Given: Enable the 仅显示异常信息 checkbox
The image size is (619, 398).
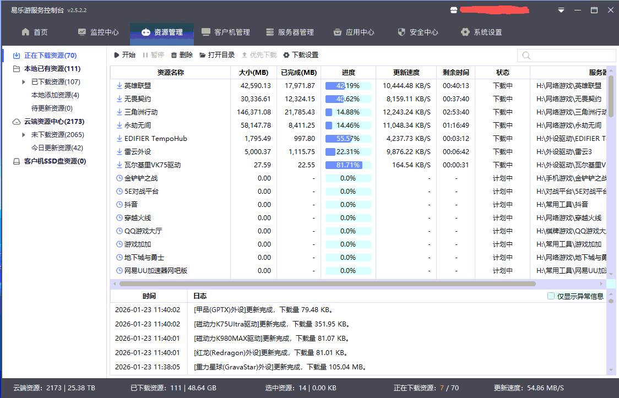Looking at the screenshot, I should [551, 296].
